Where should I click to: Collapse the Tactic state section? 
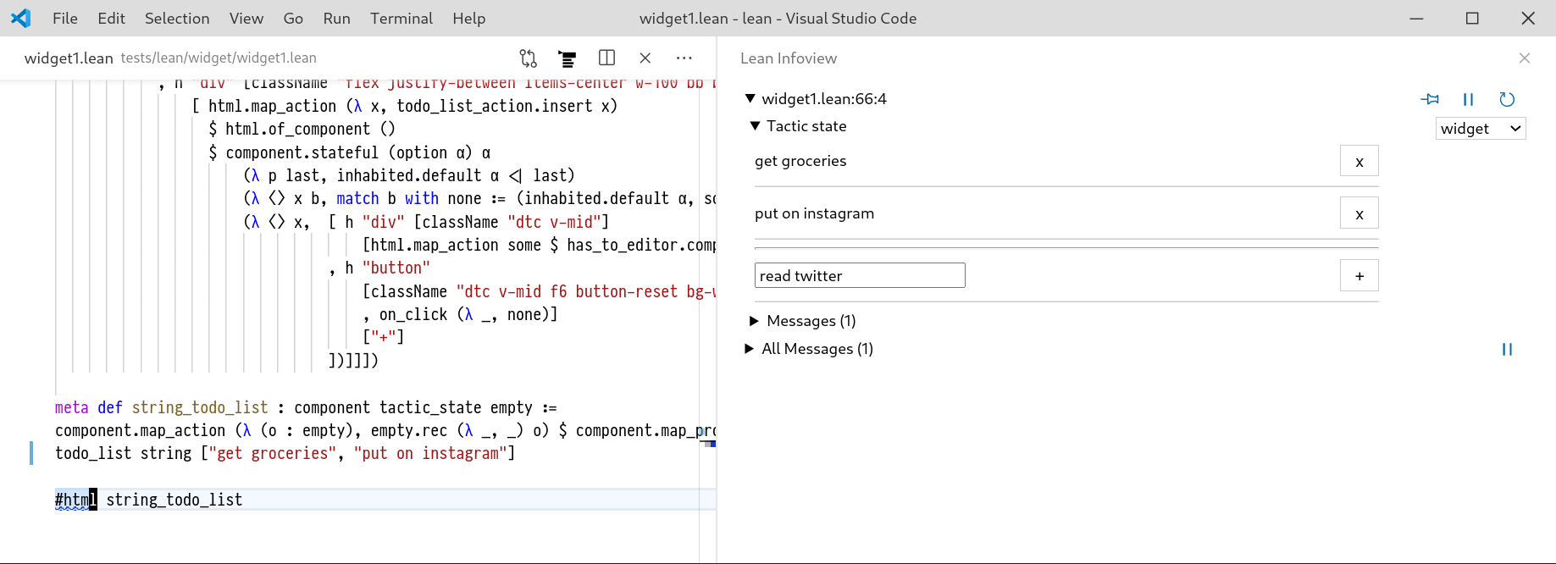(756, 126)
